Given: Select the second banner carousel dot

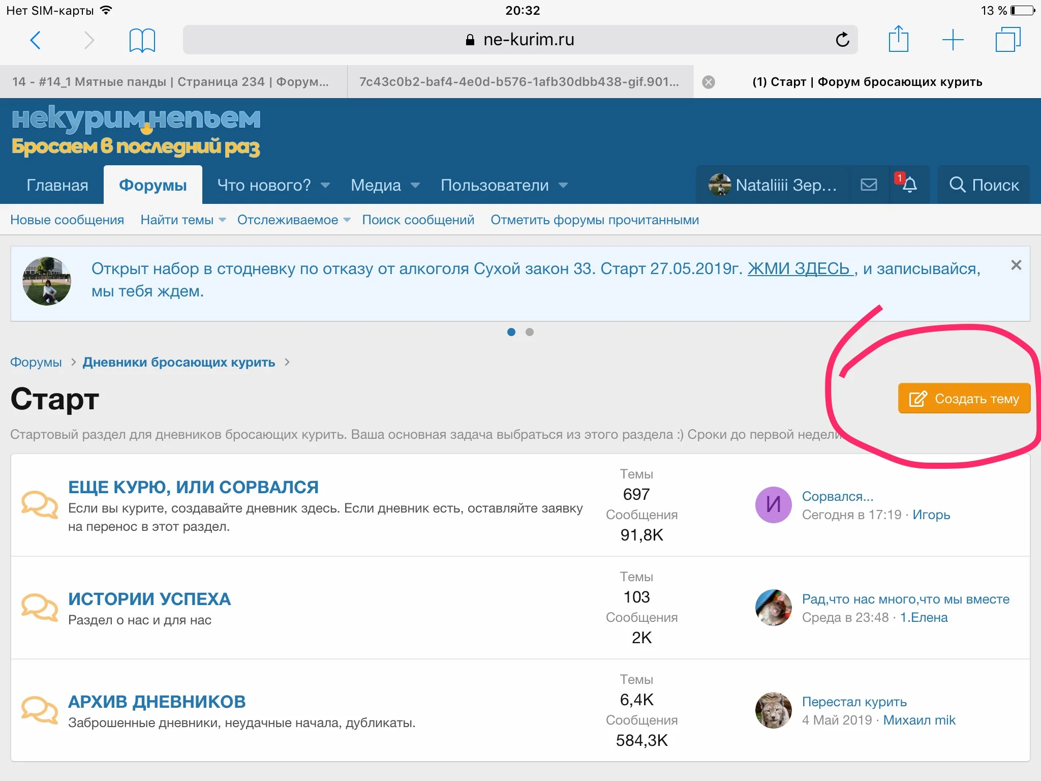Looking at the screenshot, I should click(530, 332).
